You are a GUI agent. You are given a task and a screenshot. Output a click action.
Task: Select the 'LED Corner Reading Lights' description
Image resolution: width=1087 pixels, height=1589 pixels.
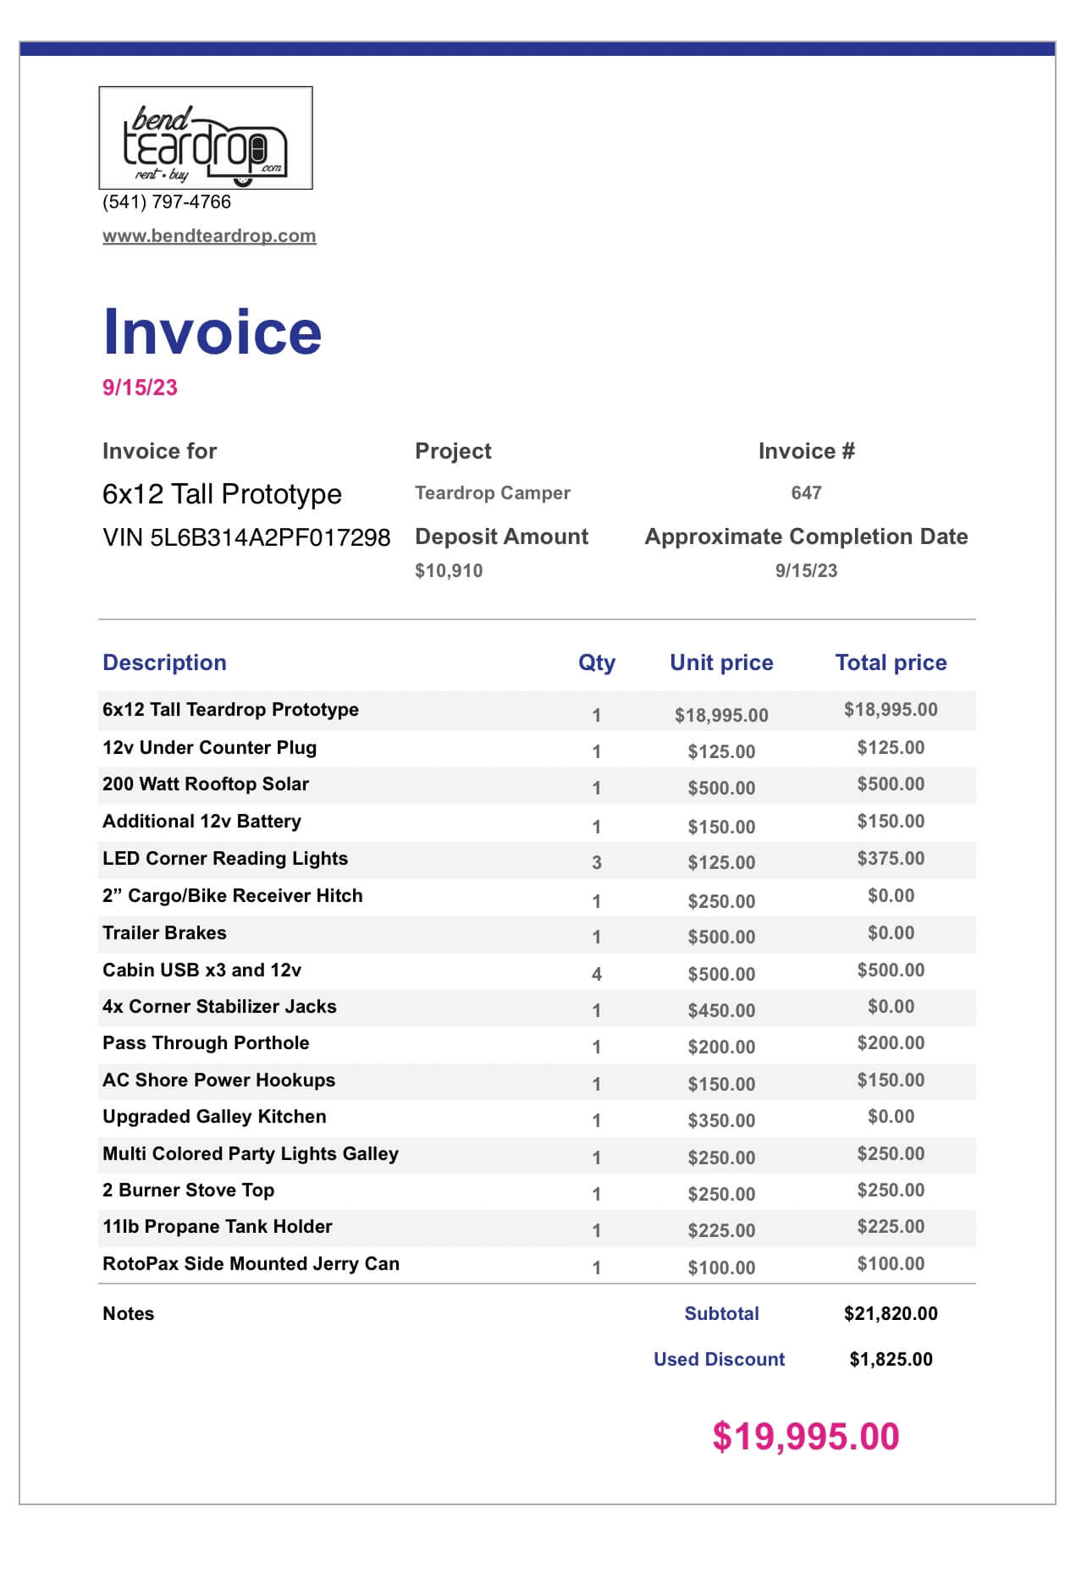(x=225, y=859)
